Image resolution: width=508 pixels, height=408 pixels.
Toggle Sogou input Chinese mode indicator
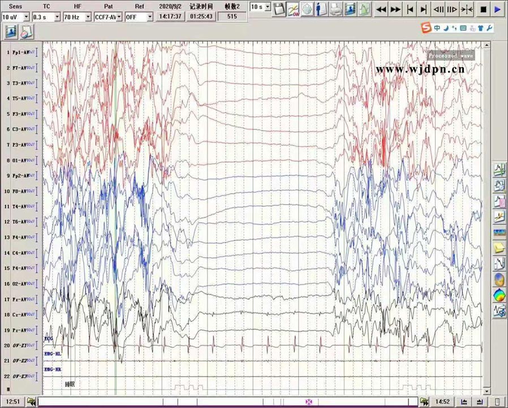click(437, 28)
